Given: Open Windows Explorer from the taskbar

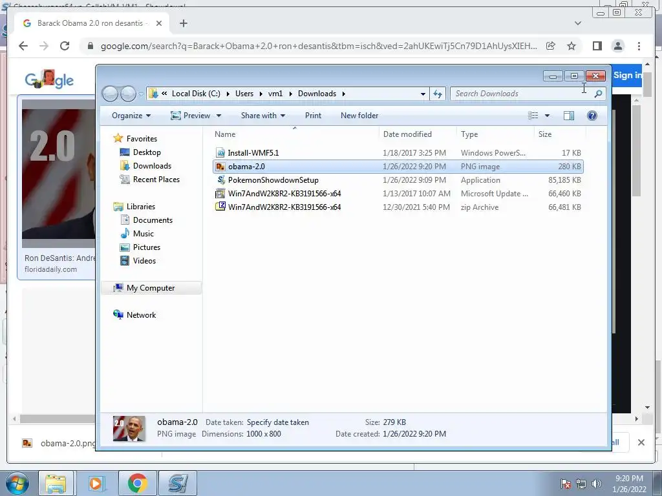Looking at the screenshot, I should coord(56,483).
